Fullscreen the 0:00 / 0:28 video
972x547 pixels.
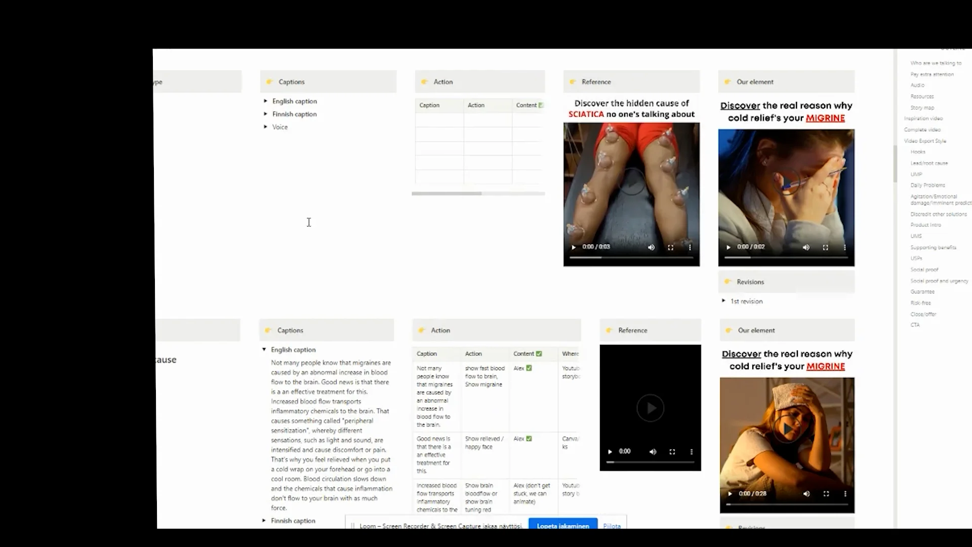826,493
